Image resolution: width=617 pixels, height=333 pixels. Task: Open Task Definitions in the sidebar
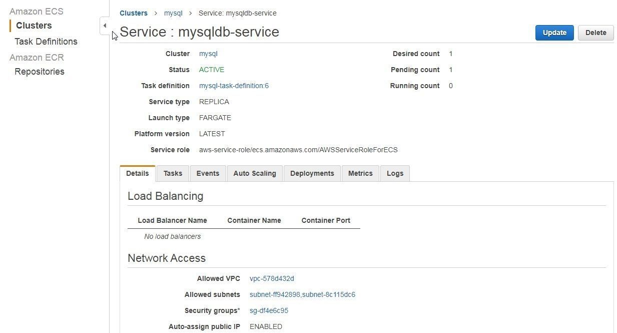point(46,42)
